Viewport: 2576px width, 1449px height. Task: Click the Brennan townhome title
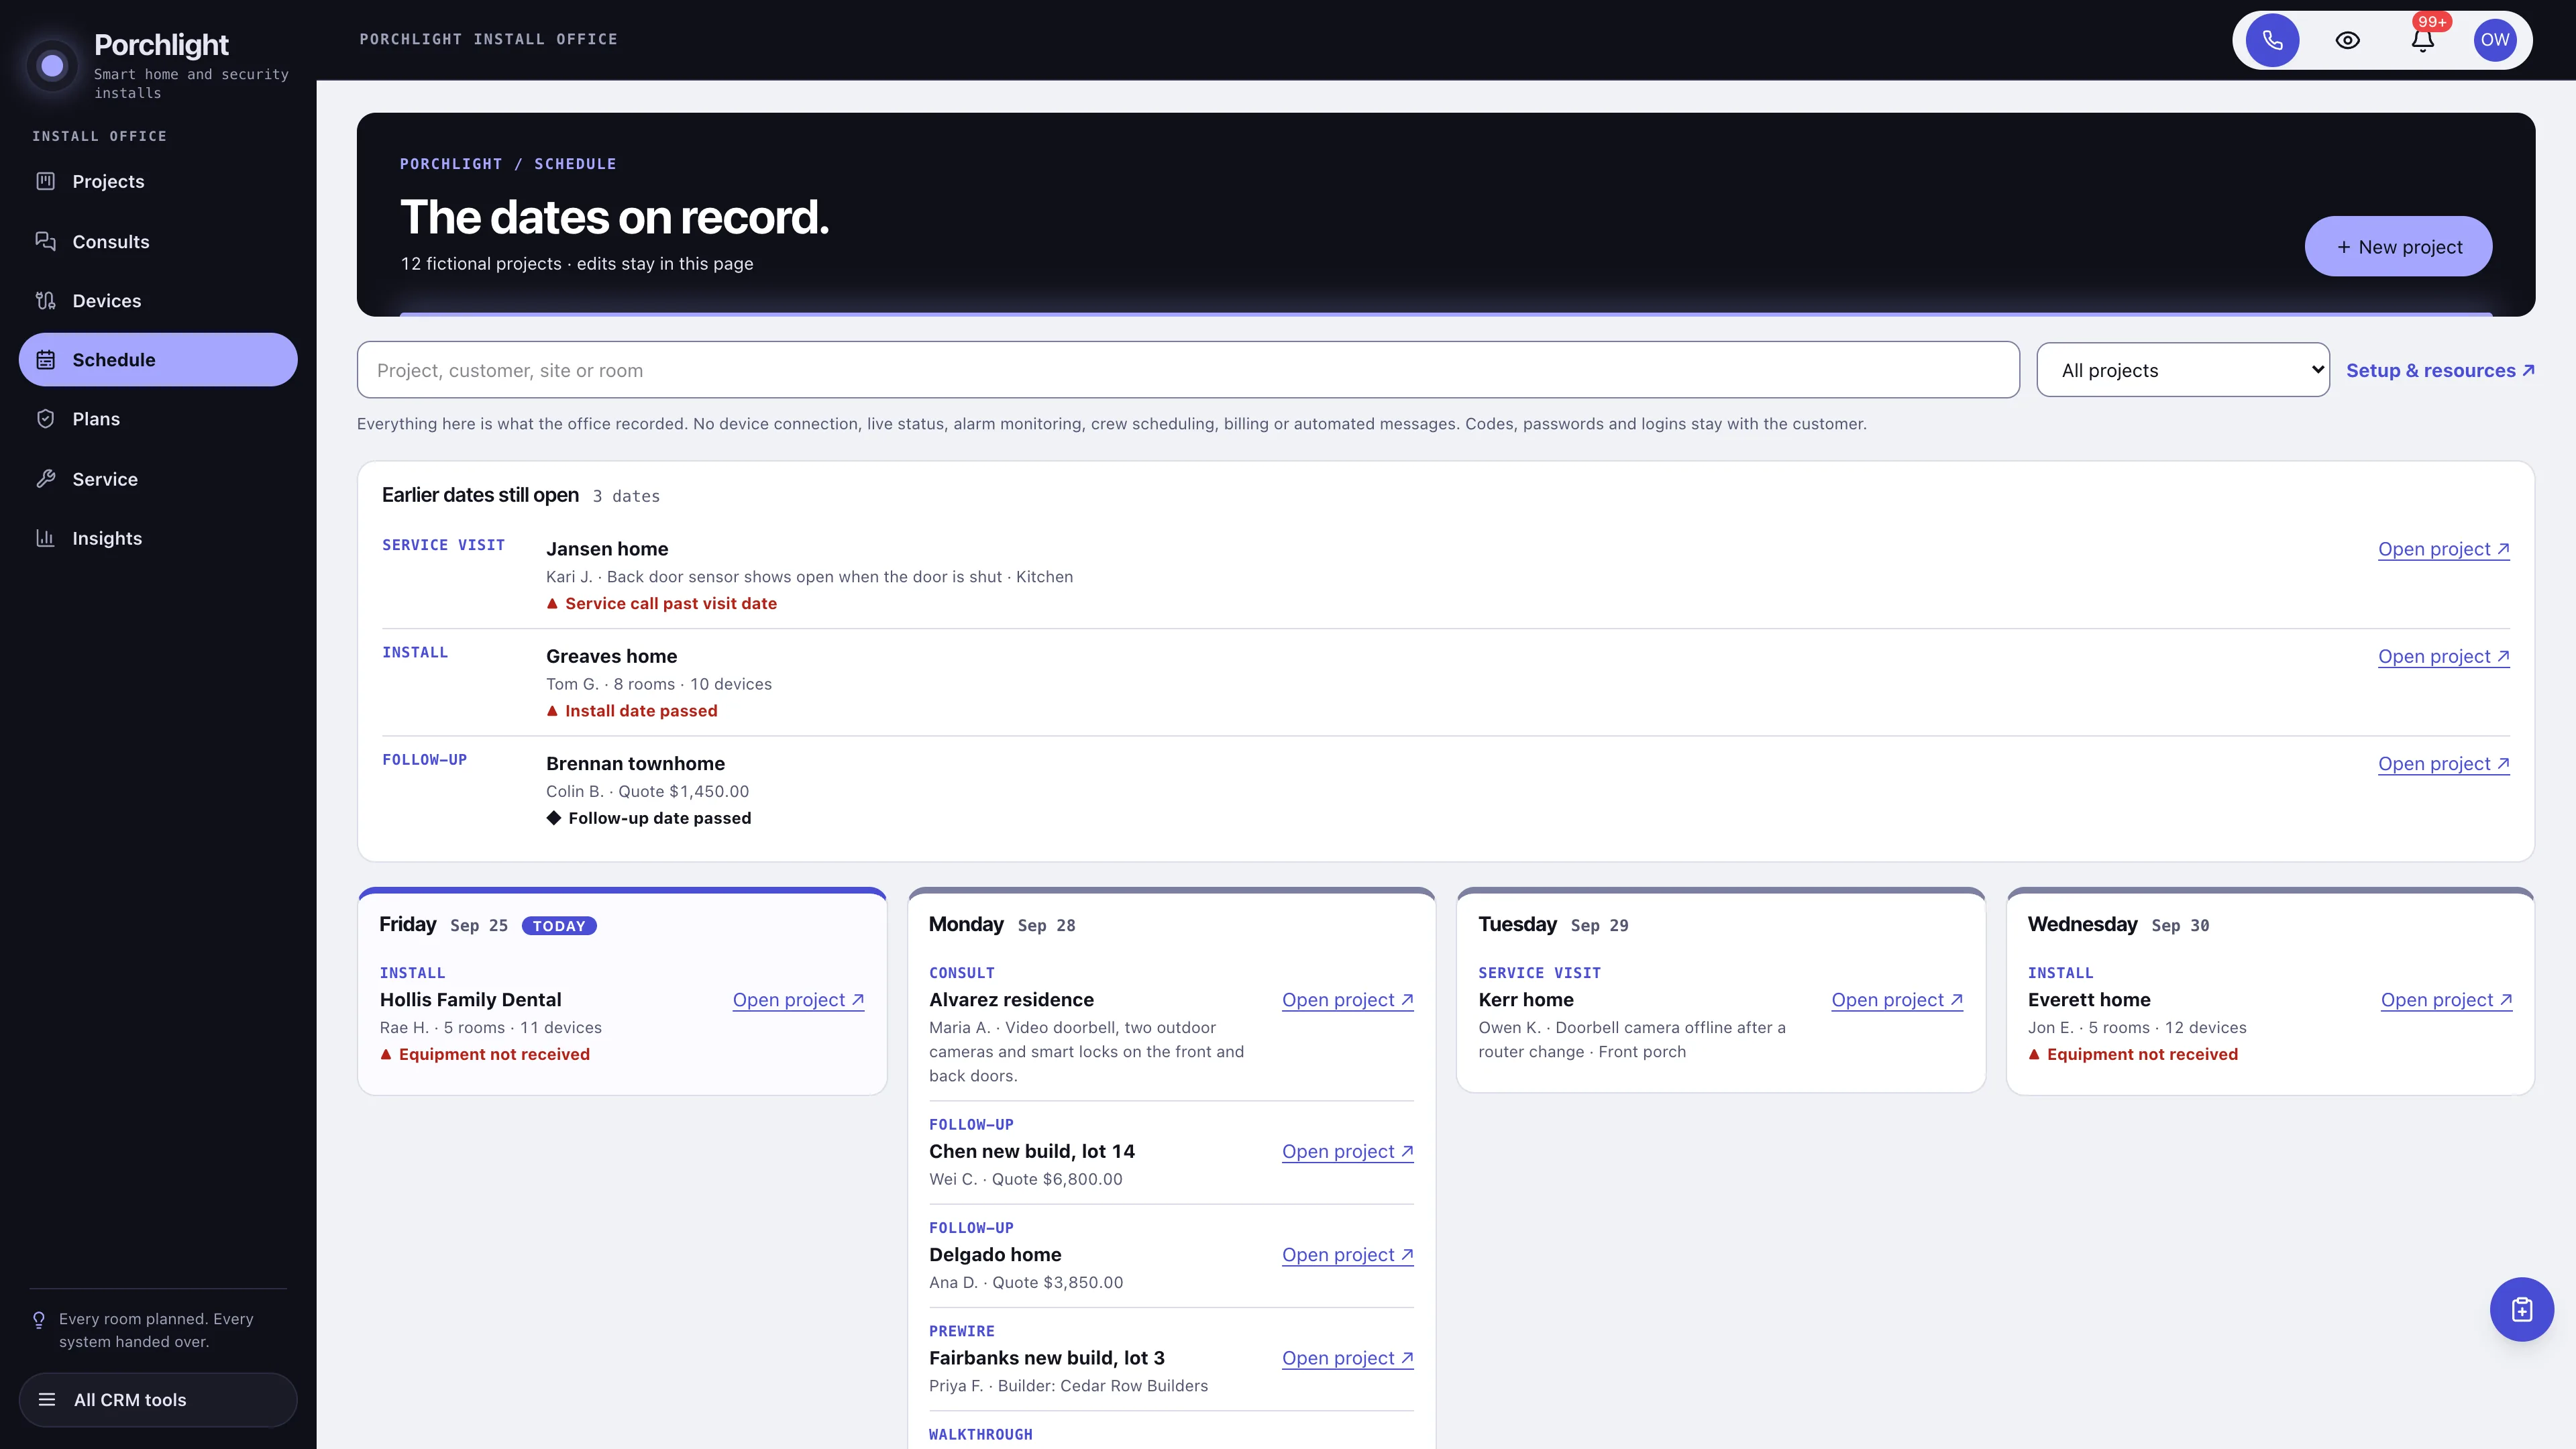point(635,763)
